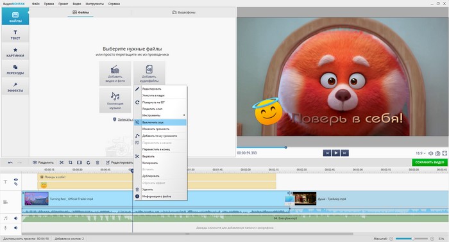Viewport: 449px width, 242px height.
Task: Click the Разделить toolbar button
Action: [43, 163]
